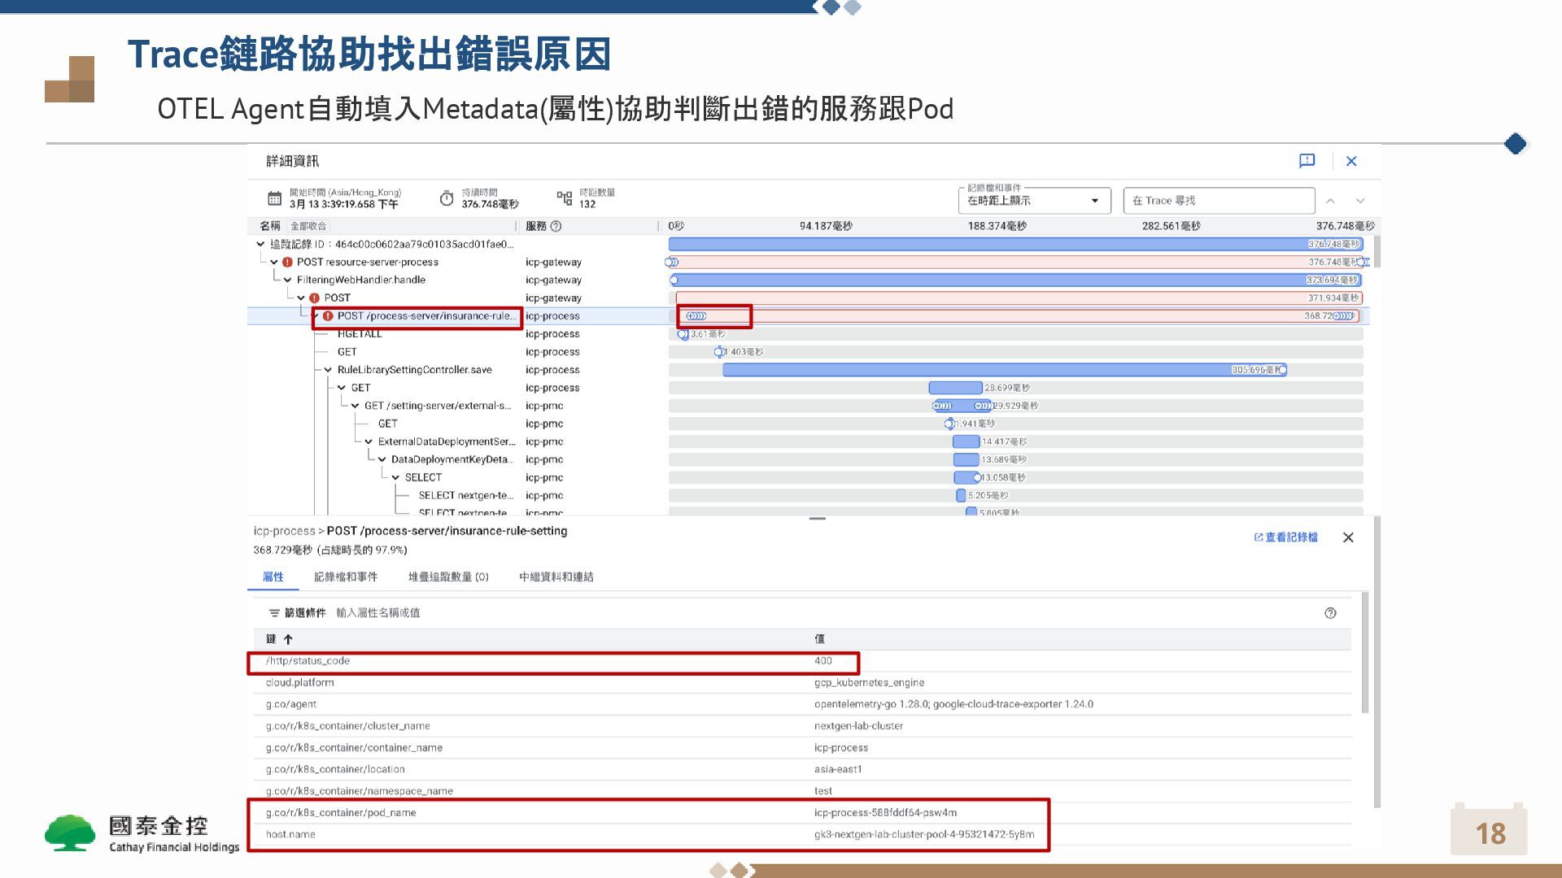Click the next search result arrow
Screen dimensions: 1562x878
[1359, 201]
